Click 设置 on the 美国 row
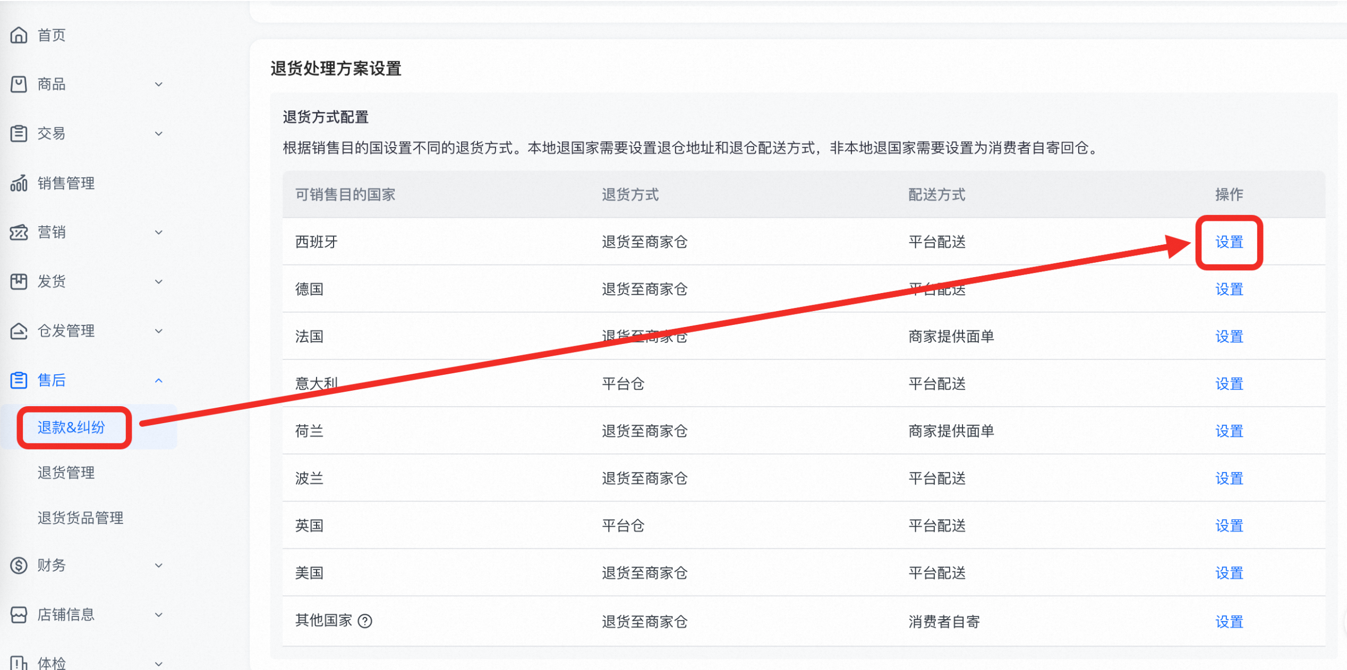Image resolution: width=1347 pixels, height=670 pixels. click(x=1229, y=573)
